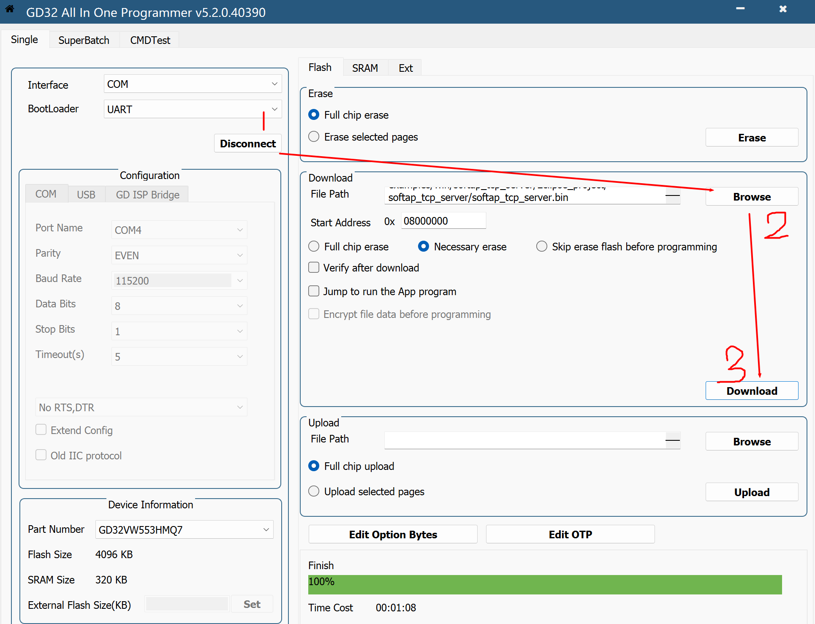Image resolution: width=815 pixels, height=624 pixels.
Task: Open the USB configuration tab
Action: pos(86,195)
